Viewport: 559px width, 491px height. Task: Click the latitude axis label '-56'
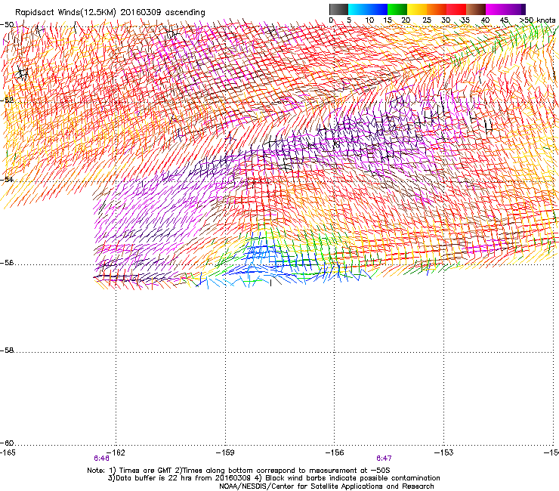coord(7,263)
